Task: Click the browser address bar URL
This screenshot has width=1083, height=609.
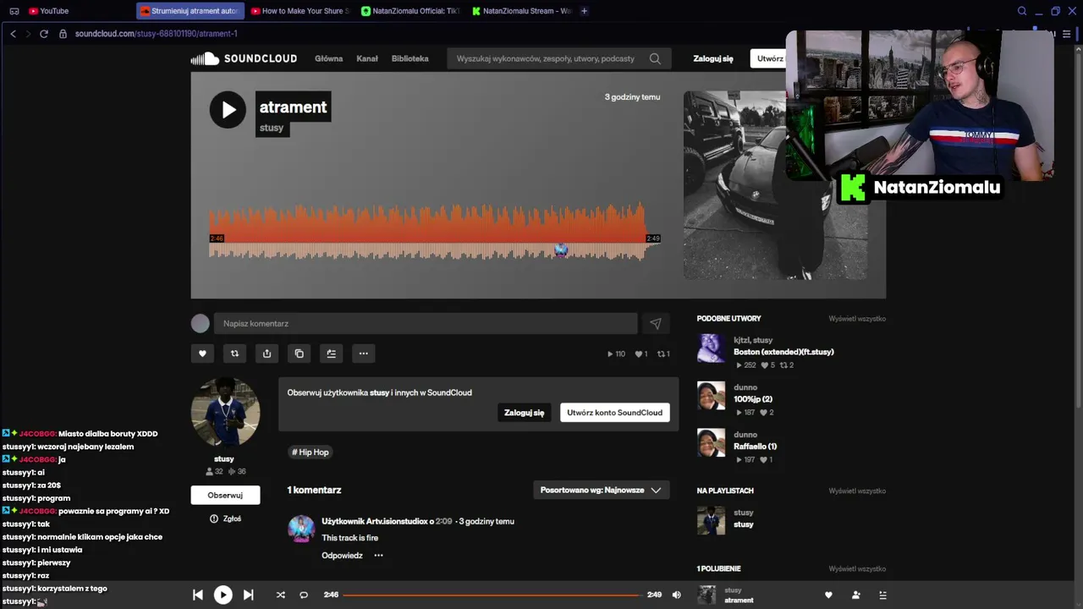Action: (x=157, y=34)
